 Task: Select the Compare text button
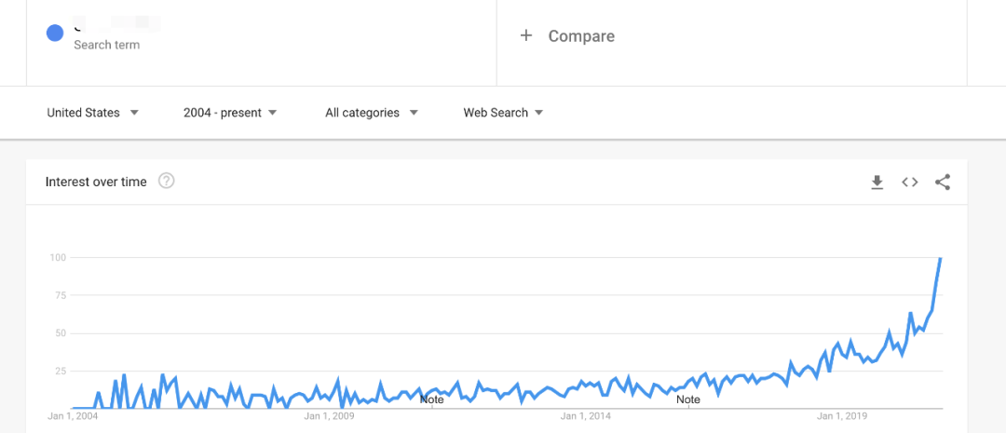(x=581, y=36)
